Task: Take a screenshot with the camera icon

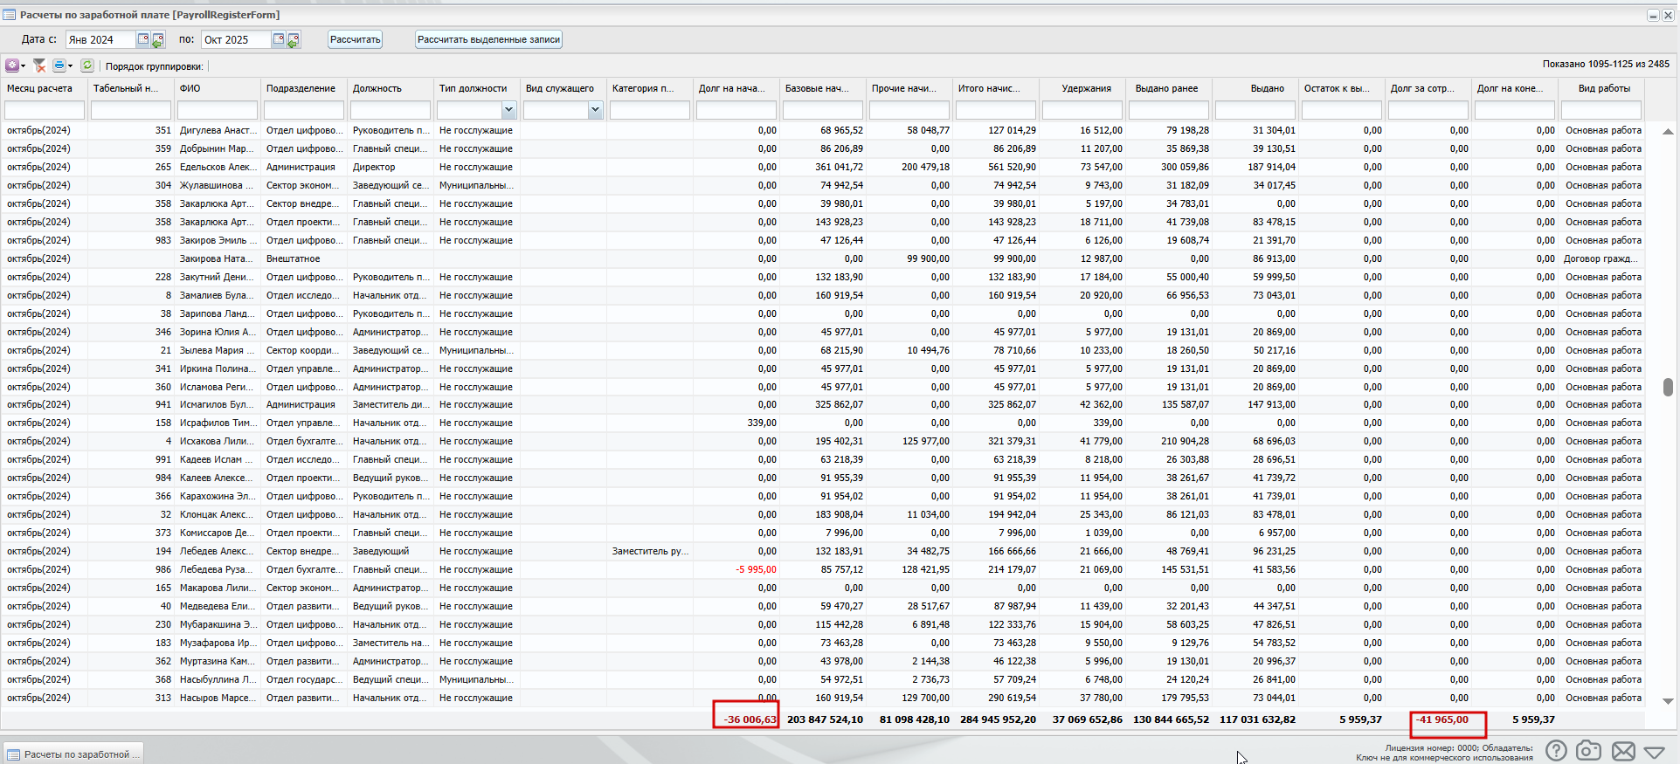Action: [x=1588, y=751]
